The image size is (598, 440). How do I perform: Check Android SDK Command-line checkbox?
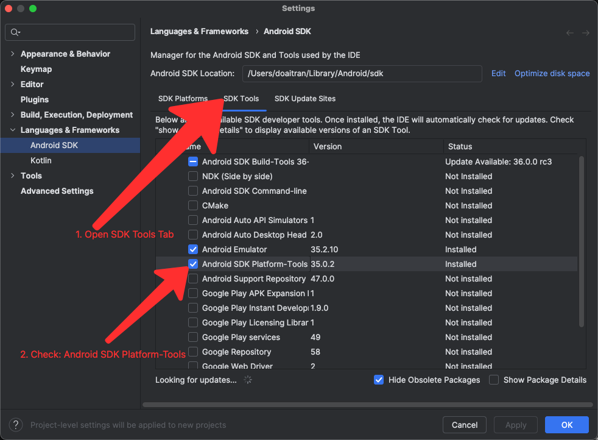tap(193, 191)
